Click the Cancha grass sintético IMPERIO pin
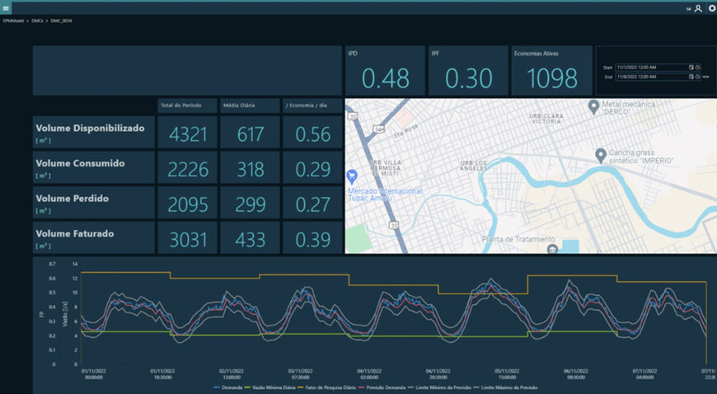Screen dimensions: 717x394 (601, 155)
